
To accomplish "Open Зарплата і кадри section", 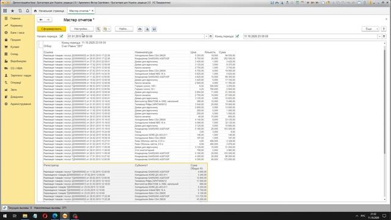I will [21, 75].
